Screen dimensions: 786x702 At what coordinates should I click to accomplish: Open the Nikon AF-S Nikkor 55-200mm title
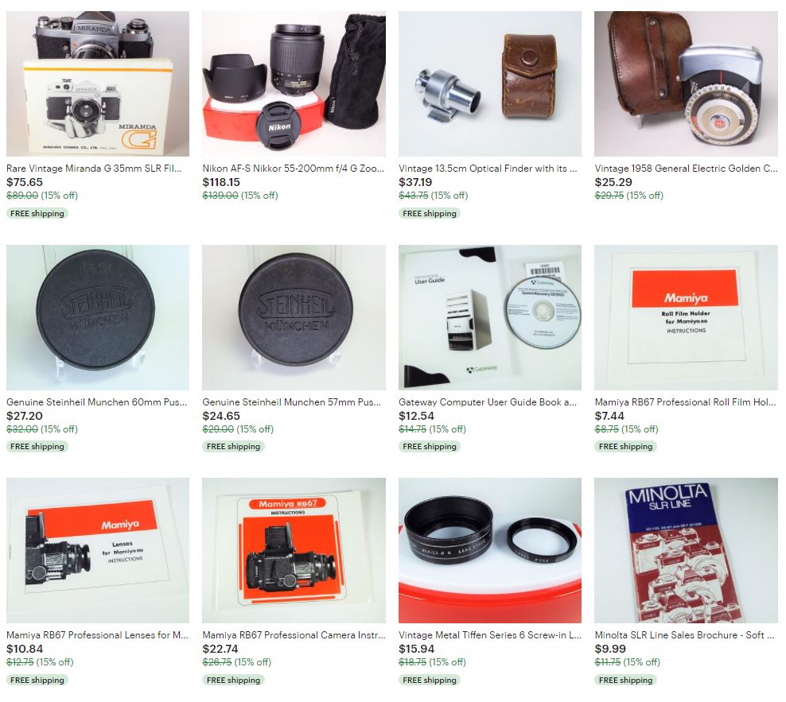tap(294, 169)
